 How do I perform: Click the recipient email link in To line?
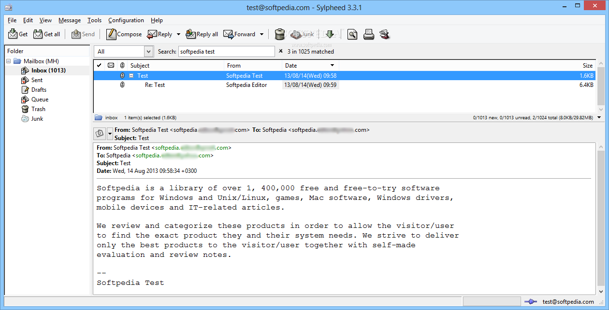click(x=173, y=155)
